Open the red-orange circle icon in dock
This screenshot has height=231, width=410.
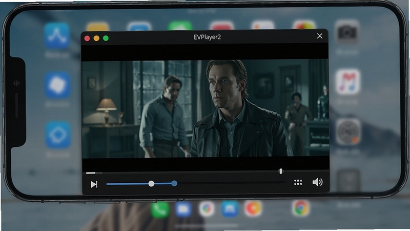coord(253,208)
